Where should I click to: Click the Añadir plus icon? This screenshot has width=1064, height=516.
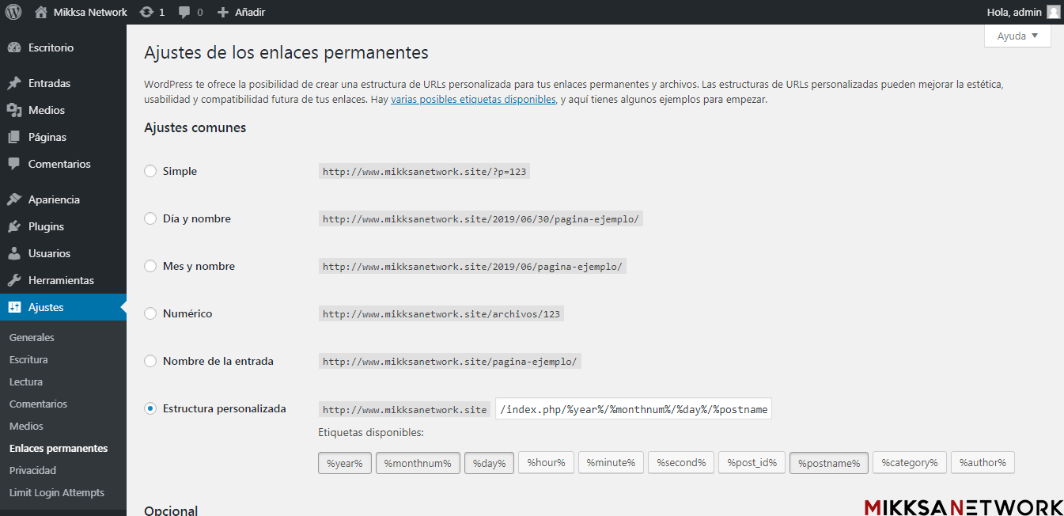pyautogui.click(x=223, y=13)
